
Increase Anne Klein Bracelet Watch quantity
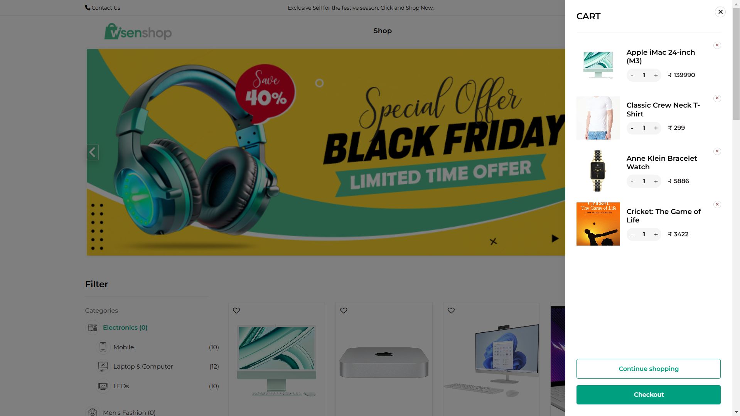(x=656, y=181)
